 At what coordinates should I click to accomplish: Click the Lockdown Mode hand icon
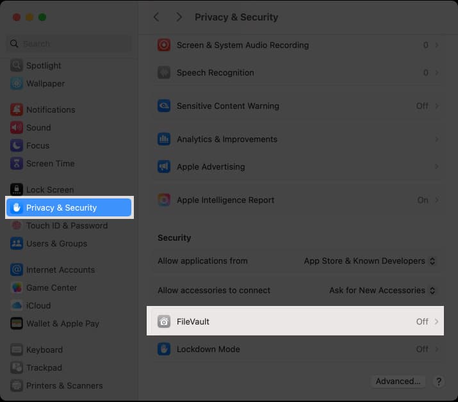pos(164,349)
